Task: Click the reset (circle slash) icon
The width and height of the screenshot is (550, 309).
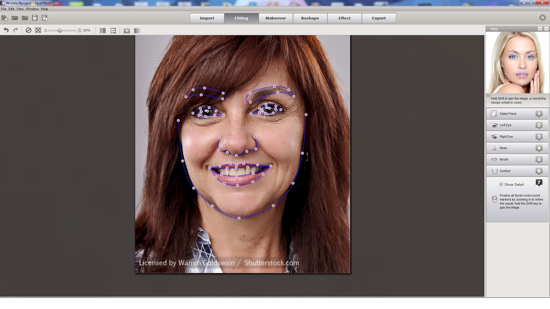Action: tap(29, 30)
